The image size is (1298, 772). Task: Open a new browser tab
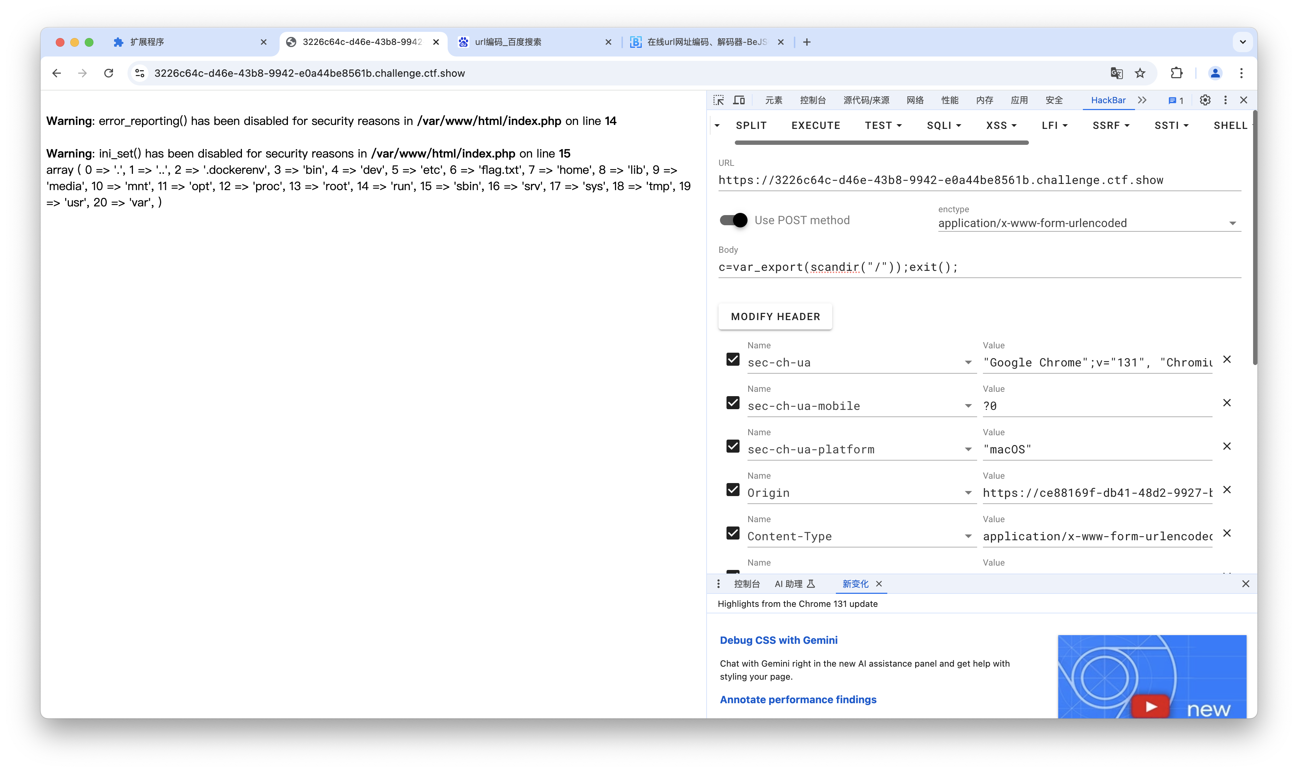[x=807, y=42]
